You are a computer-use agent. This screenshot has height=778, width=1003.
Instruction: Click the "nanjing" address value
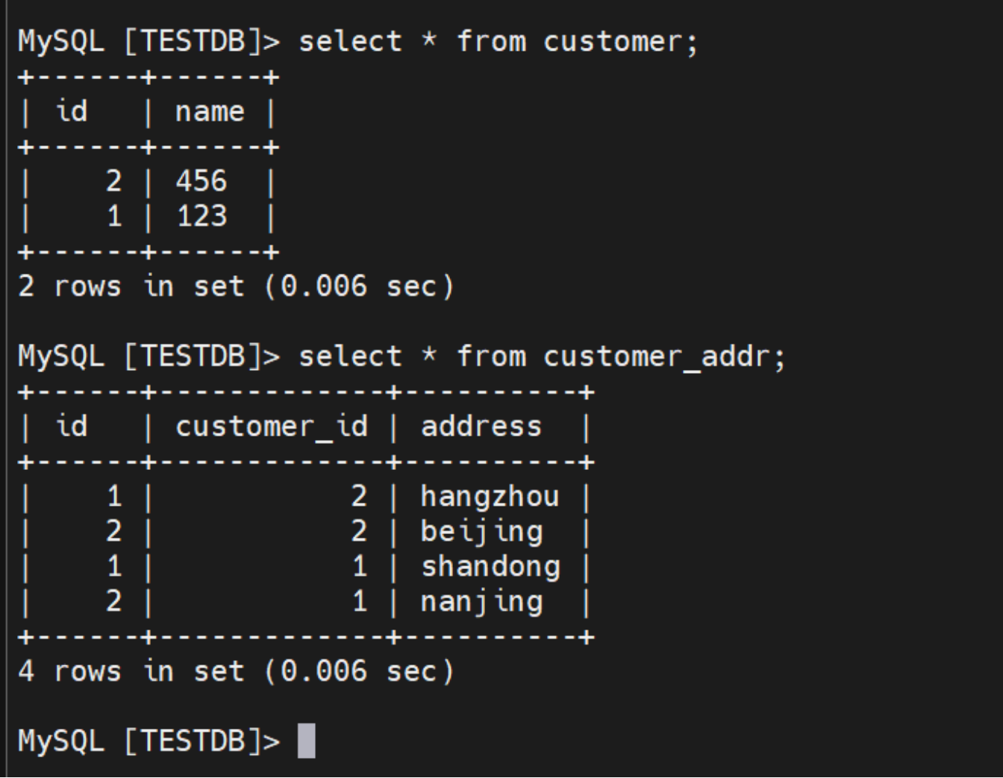[x=481, y=602]
